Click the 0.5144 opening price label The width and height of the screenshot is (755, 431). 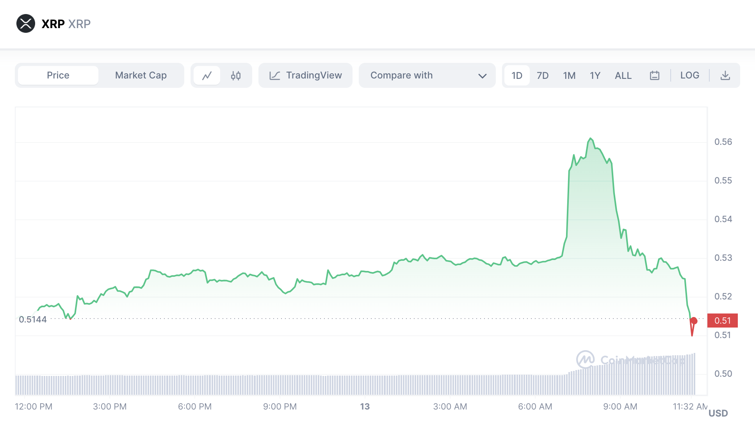click(x=33, y=319)
